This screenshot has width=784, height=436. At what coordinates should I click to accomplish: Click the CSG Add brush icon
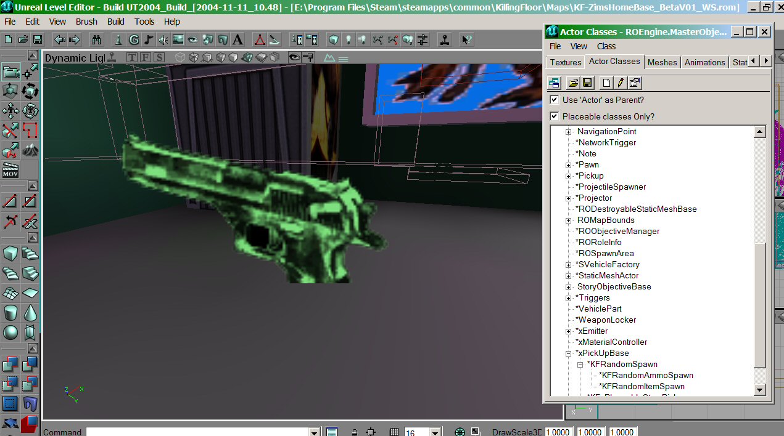10,365
